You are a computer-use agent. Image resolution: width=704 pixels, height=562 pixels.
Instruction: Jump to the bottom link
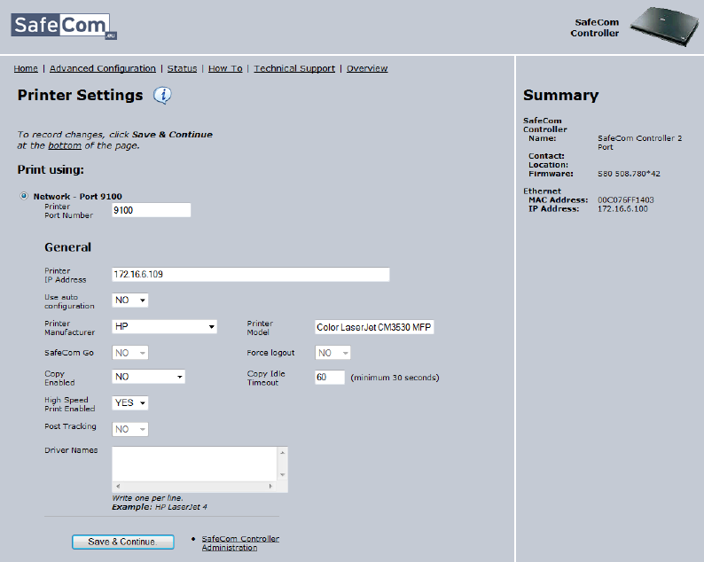click(65, 145)
